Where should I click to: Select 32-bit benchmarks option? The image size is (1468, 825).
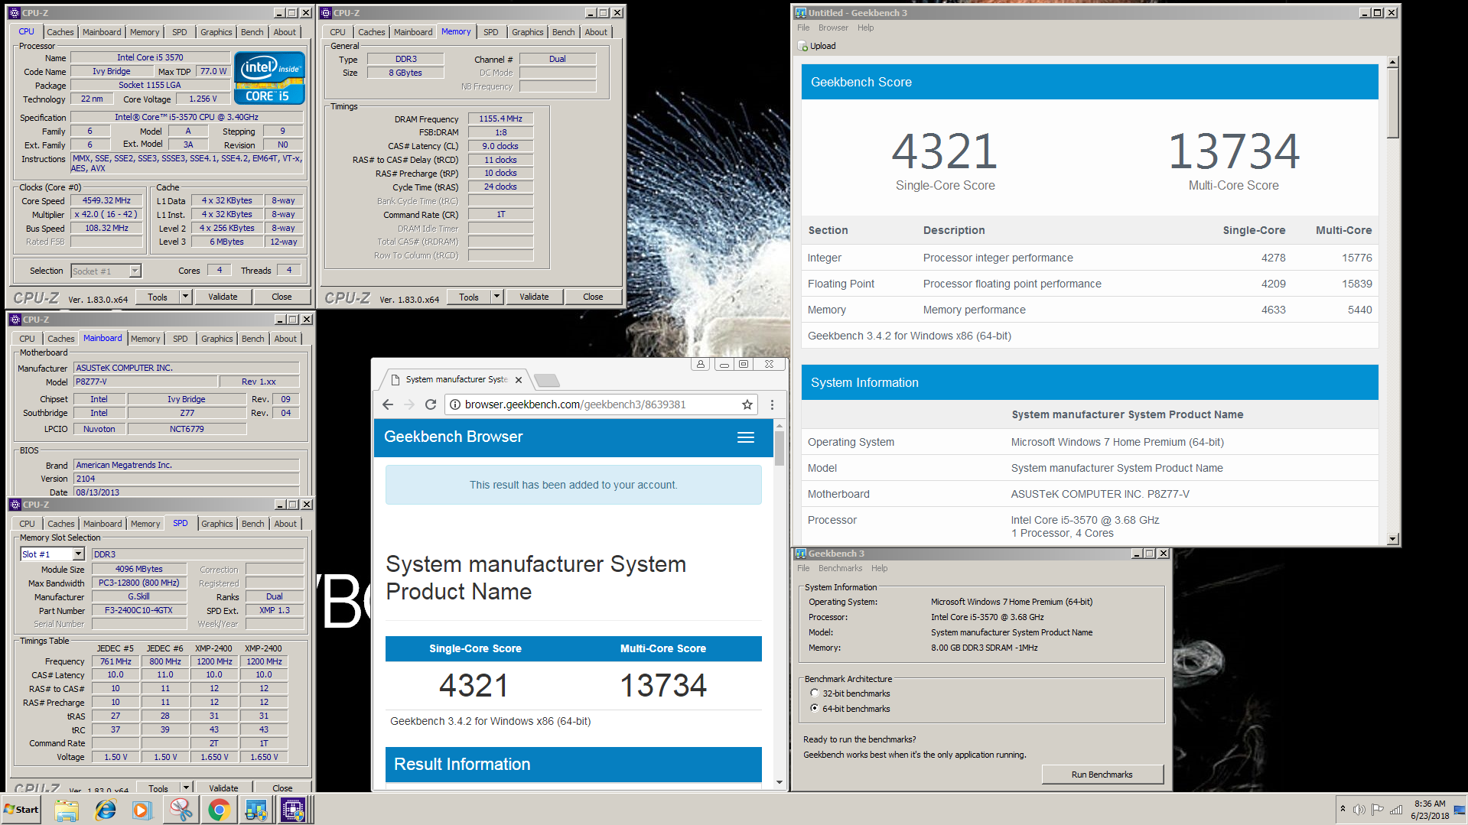815,693
